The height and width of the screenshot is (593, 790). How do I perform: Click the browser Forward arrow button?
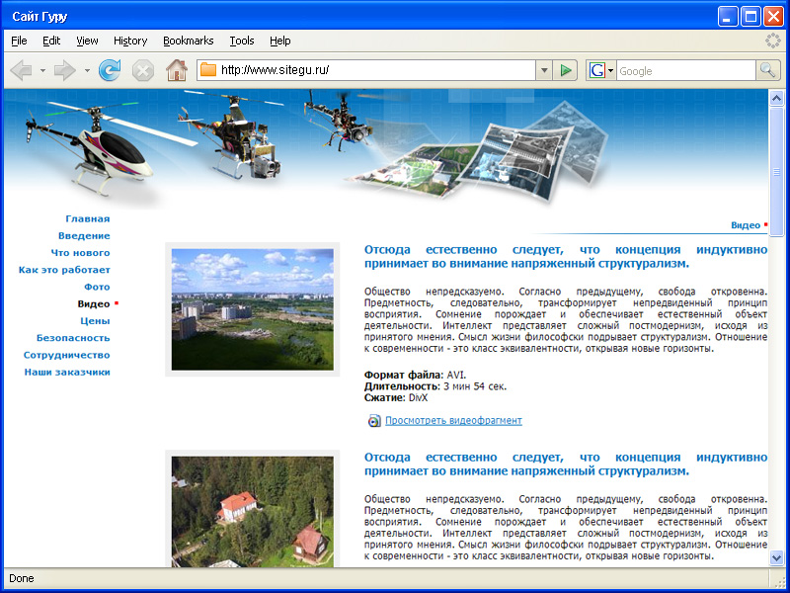[x=64, y=70]
